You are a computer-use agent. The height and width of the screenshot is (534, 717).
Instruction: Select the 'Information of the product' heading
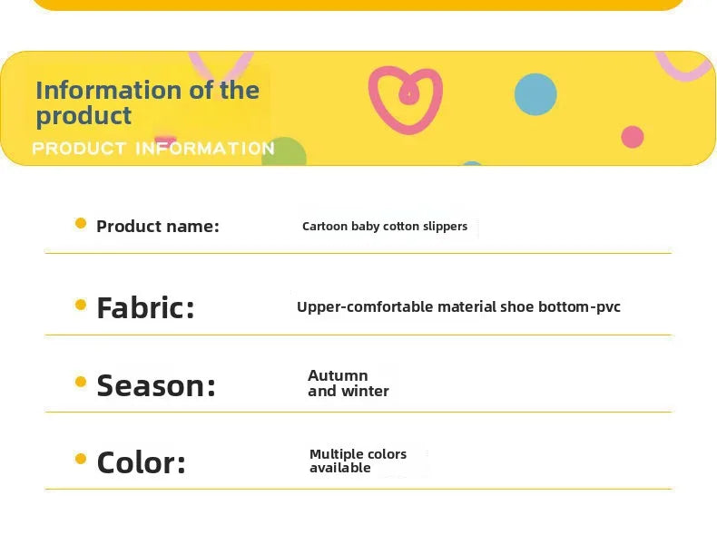tap(148, 102)
